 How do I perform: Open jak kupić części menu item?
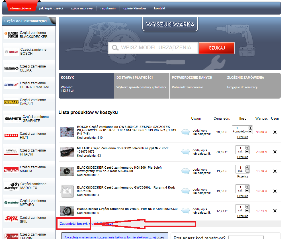click(x=51, y=8)
